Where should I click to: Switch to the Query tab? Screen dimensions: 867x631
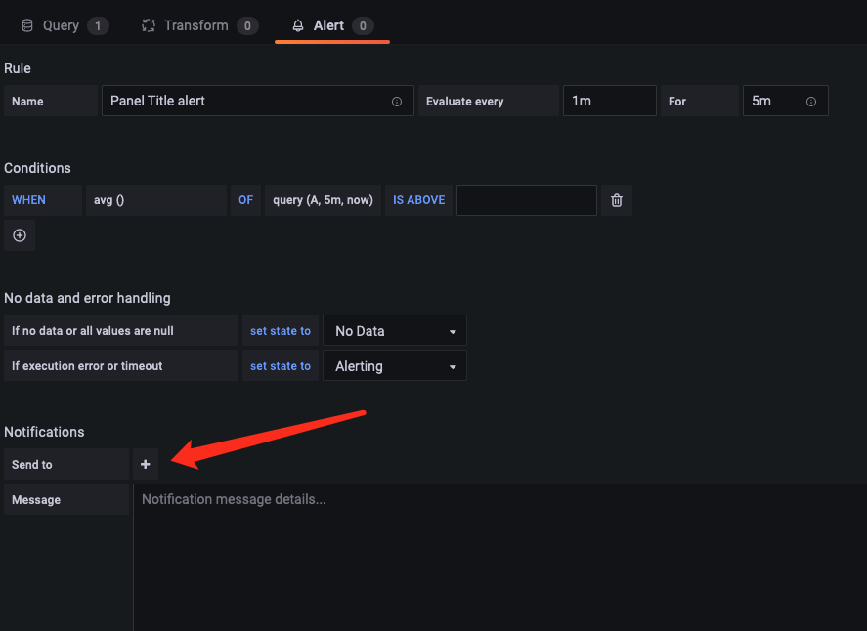tap(61, 26)
